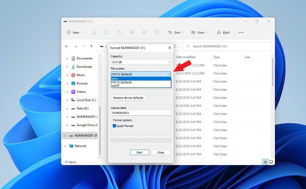
Task: Click the Downloads arrow icon
Action: pyautogui.click(x=73, y=67)
